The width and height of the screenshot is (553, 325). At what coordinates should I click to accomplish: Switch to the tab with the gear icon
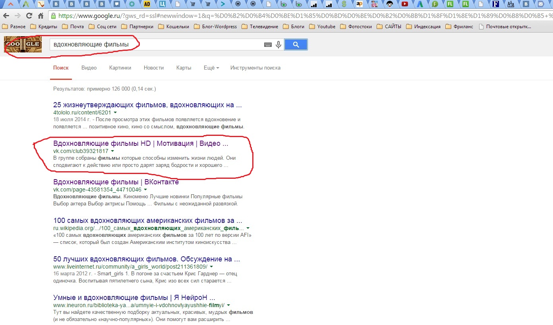pos(132,4)
